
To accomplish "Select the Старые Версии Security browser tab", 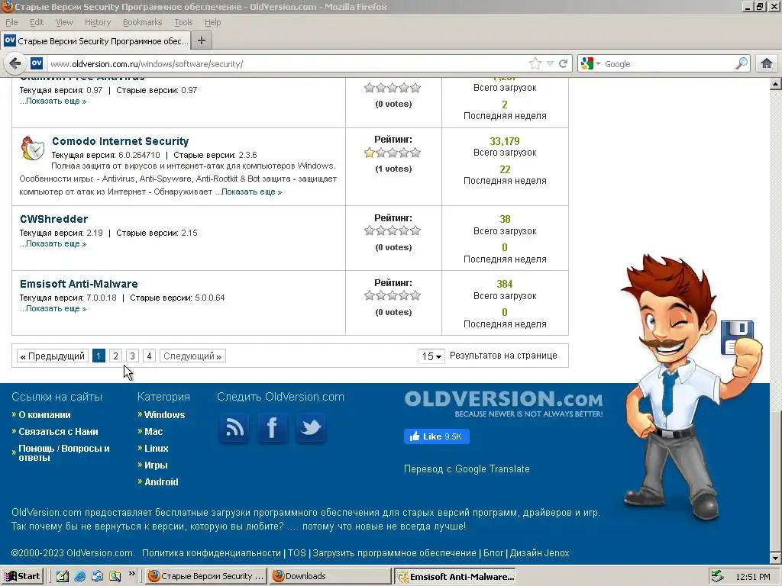I will [95, 41].
